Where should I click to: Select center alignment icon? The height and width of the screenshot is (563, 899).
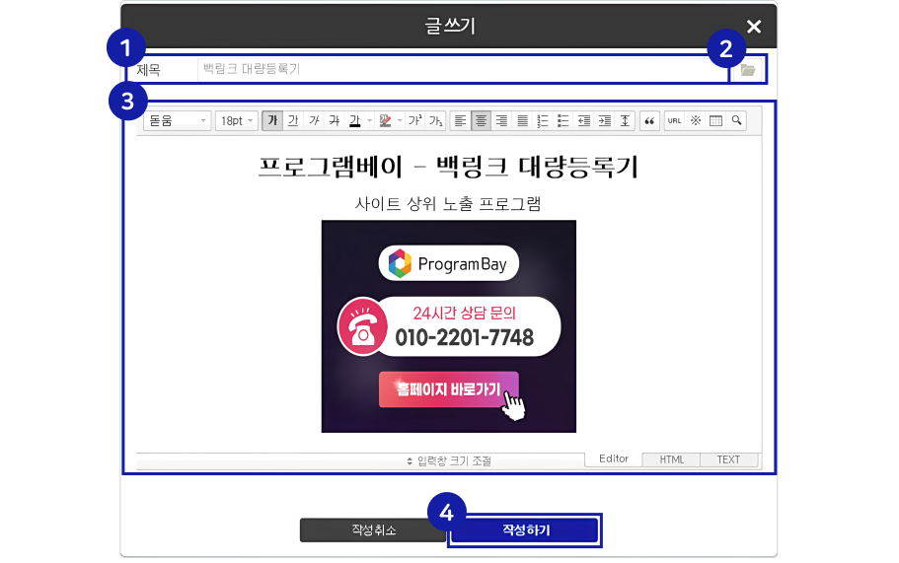click(x=481, y=120)
